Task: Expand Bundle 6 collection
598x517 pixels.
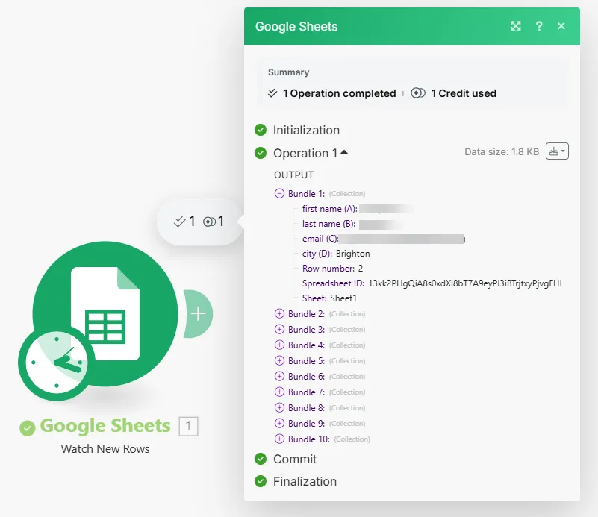Action: click(x=279, y=376)
